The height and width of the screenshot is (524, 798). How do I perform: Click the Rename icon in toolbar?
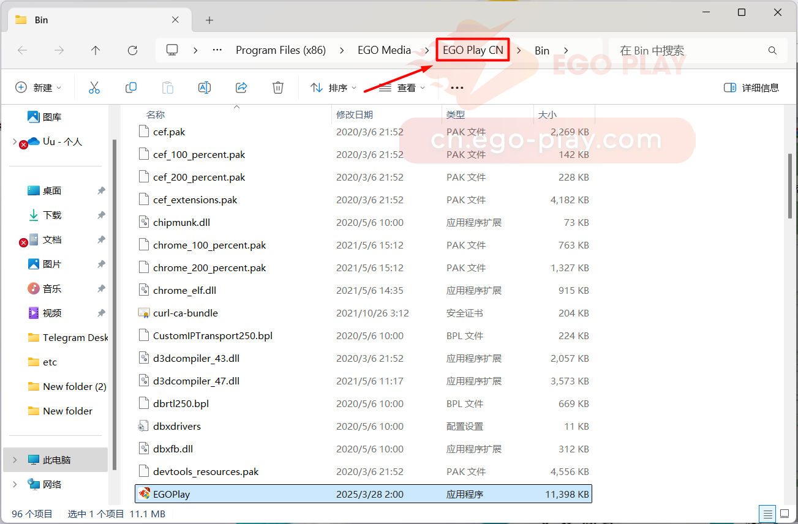[204, 88]
